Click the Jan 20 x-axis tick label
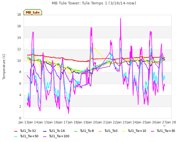The height and width of the screenshot is (142, 189). (92, 122)
